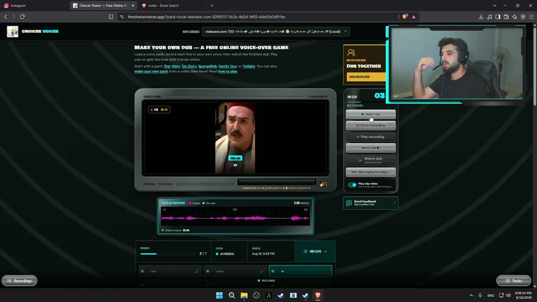Open the Recordings panel button
The image size is (537, 302).
[19, 281]
